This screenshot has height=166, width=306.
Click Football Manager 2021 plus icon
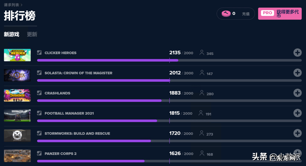click(297, 113)
